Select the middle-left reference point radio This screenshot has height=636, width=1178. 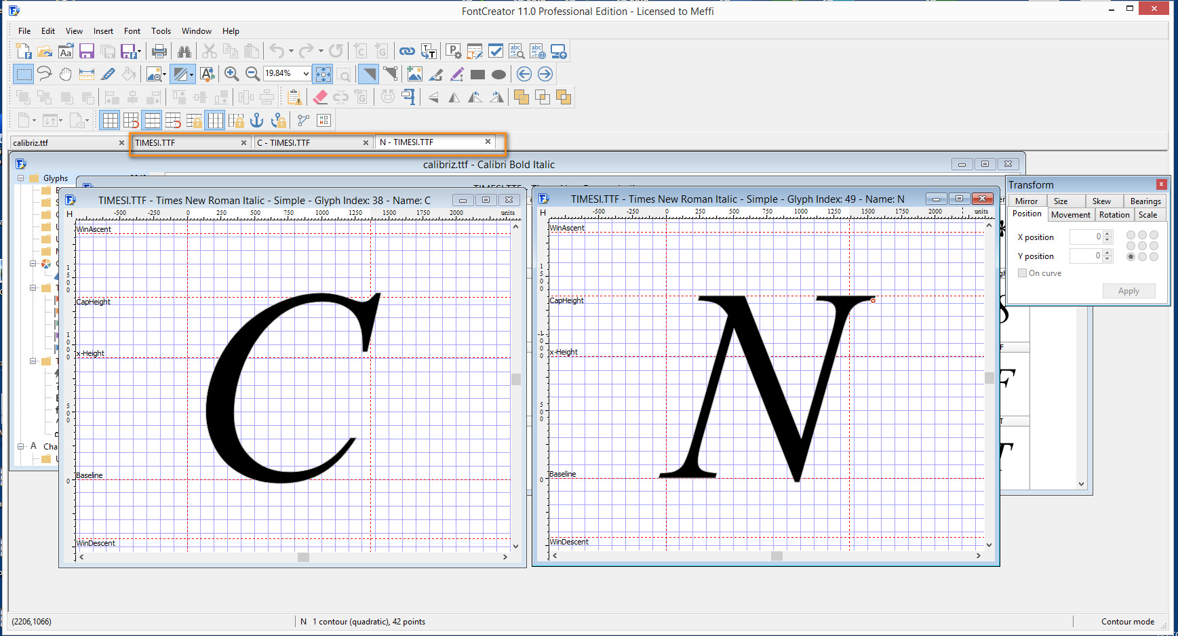[1131, 246]
